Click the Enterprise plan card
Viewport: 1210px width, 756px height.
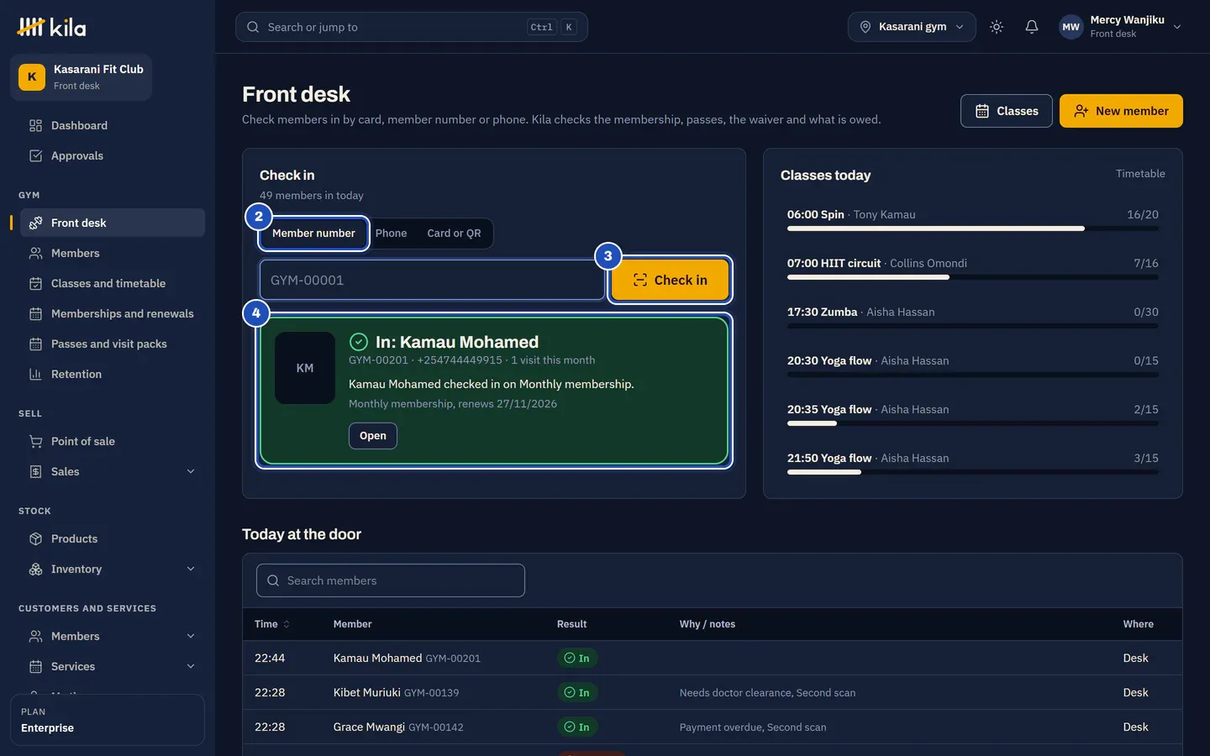point(108,720)
